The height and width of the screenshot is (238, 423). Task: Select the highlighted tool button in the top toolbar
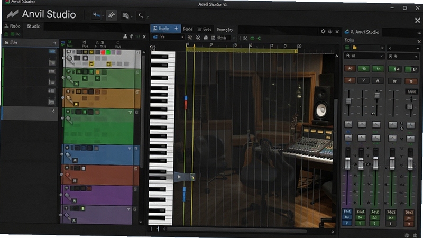pos(112,15)
